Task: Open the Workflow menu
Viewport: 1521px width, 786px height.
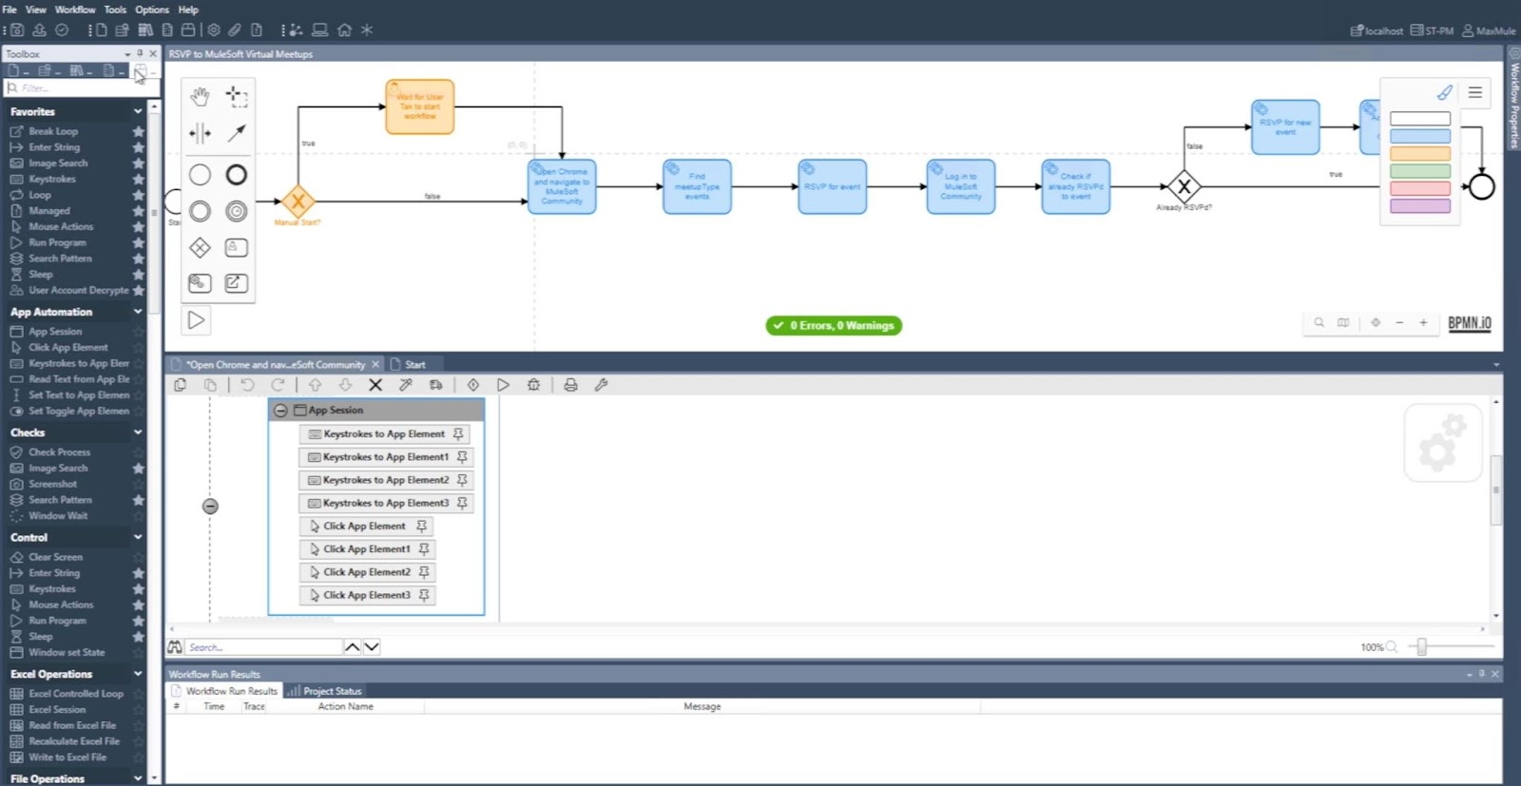Action: [75, 10]
